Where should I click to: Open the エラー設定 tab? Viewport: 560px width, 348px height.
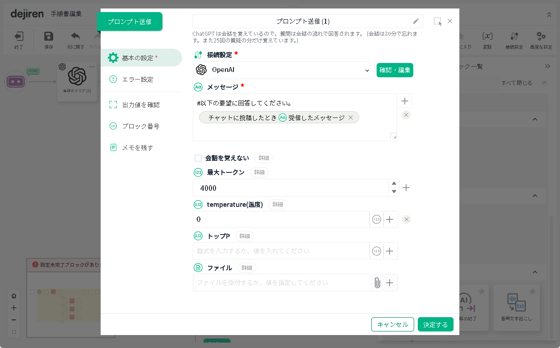tap(138, 80)
